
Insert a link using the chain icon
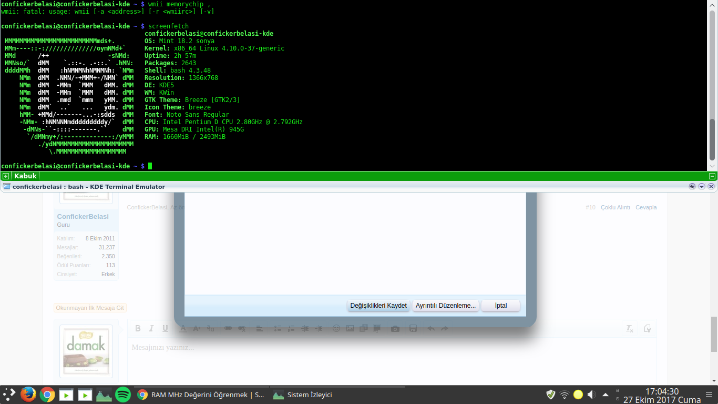click(x=228, y=328)
